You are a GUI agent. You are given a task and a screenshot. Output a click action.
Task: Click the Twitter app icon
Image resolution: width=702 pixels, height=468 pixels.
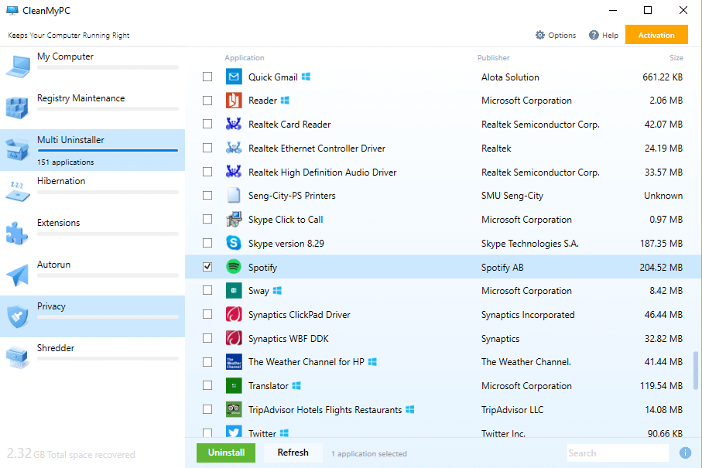(234, 433)
